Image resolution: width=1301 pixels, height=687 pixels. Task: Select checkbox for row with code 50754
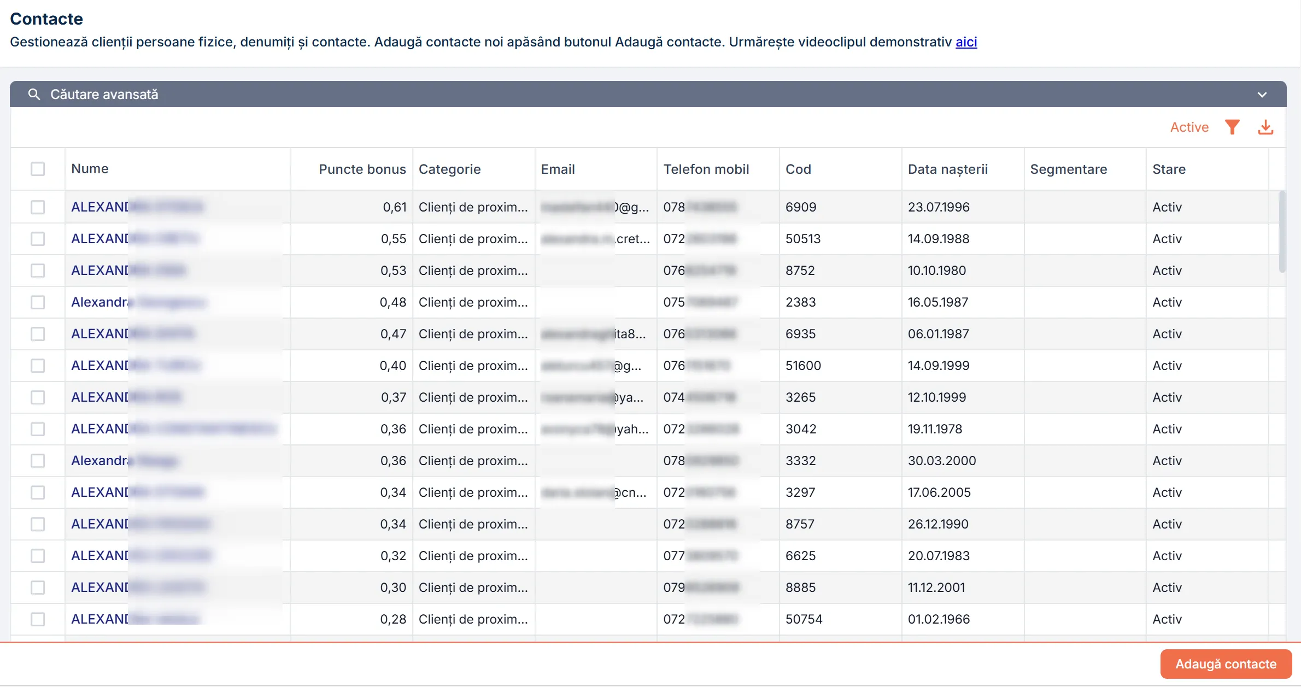pyautogui.click(x=38, y=619)
